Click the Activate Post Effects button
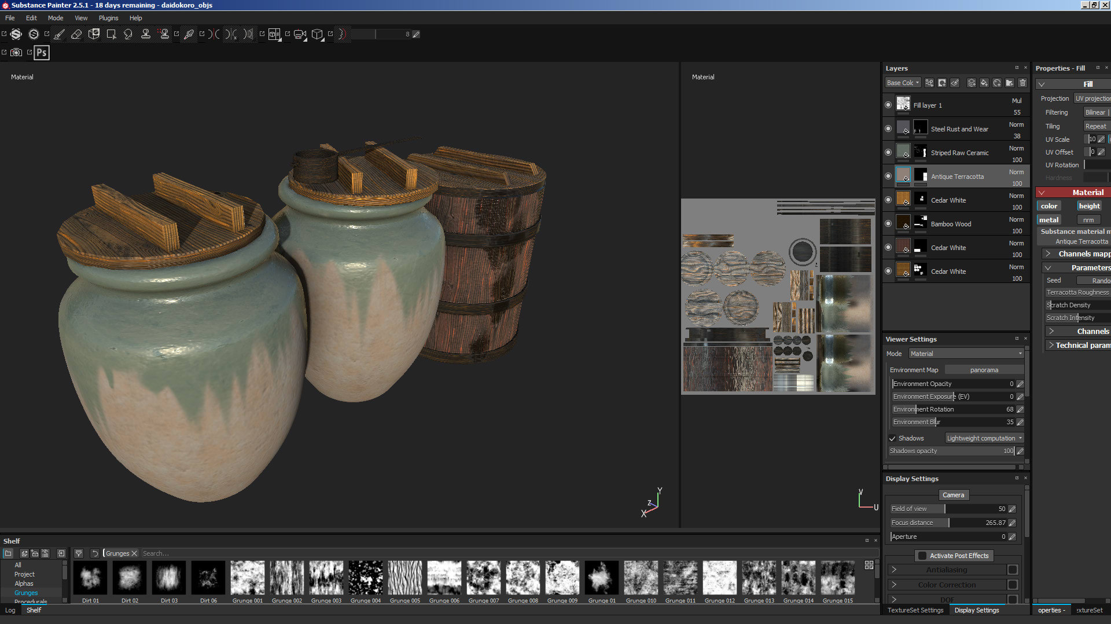This screenshot has height=624, width=1111. pos(954,556)
